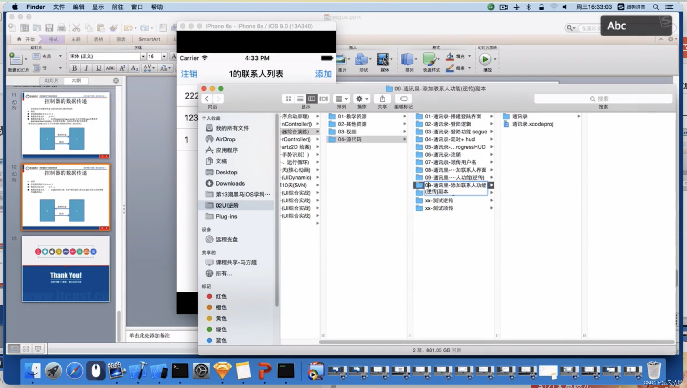
Task: Click the Finder back navigation arrow
Action: tap(207, 98)
